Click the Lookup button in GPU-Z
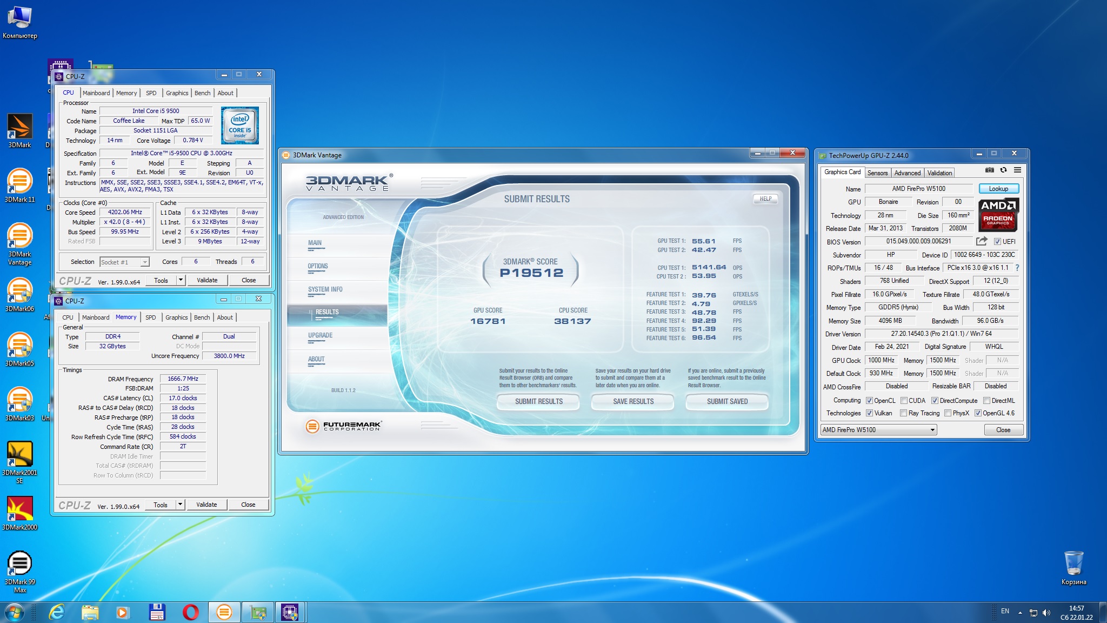Viewport: 1107px width, 623px height. (x=998, y=189)
